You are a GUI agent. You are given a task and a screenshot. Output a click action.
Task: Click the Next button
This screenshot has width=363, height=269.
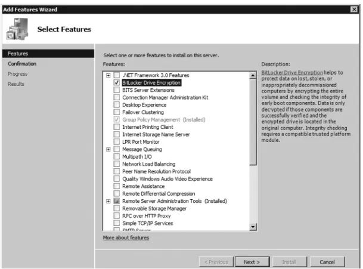click(252, 262)
